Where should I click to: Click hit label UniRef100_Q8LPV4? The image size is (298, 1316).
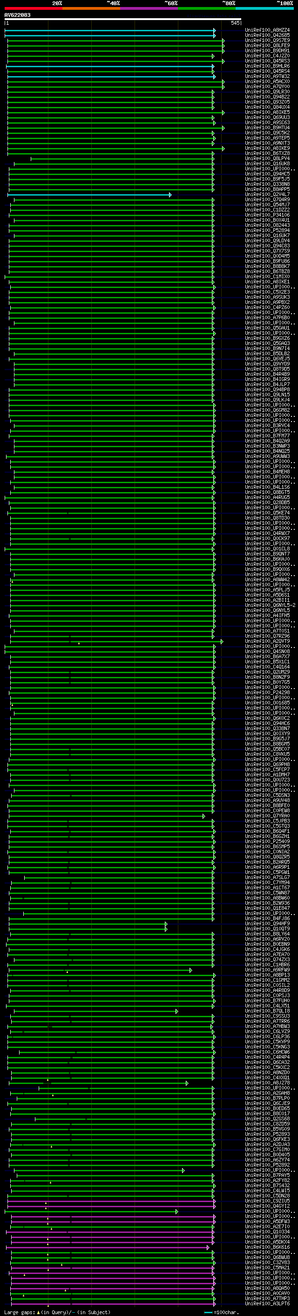tap(267, 158)
